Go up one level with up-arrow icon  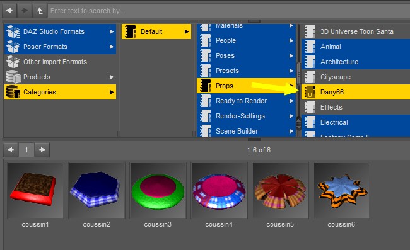point(40,11)
